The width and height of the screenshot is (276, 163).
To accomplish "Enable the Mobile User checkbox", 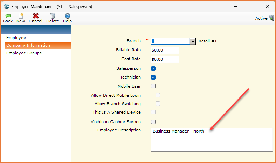I will coord(153,86).
